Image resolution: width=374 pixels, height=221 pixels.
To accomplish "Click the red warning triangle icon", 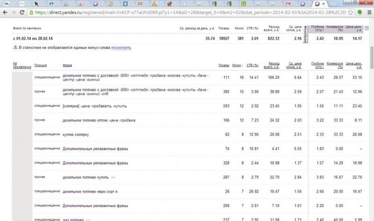I will pyautogui.click(x=15, y=48).
